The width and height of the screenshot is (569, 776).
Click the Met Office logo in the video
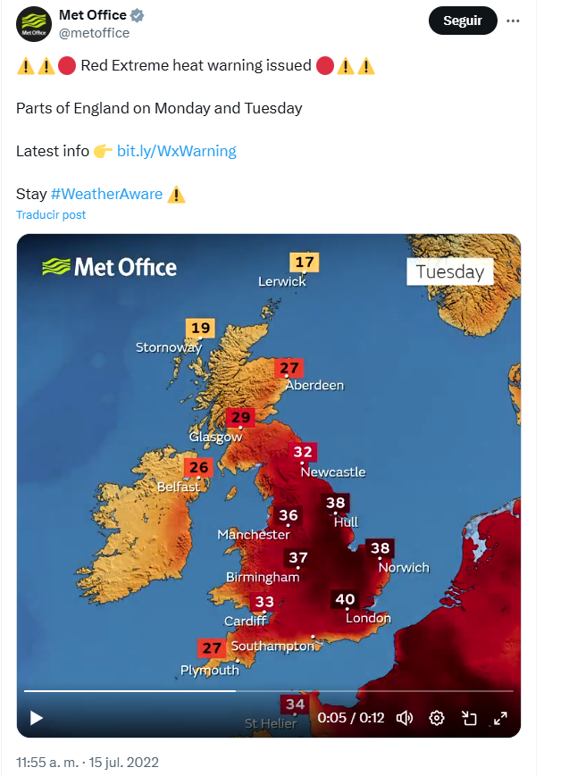[x=110, y=267]
